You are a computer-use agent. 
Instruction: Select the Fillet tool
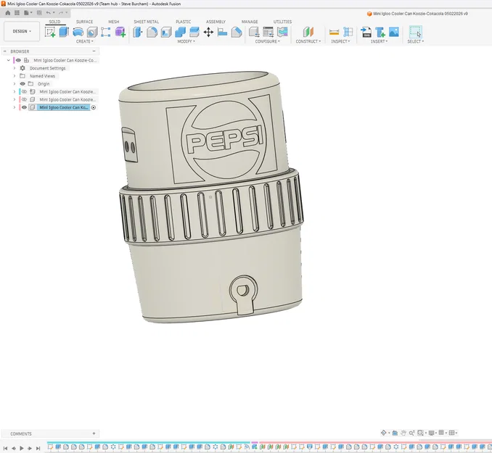[152, 32]
